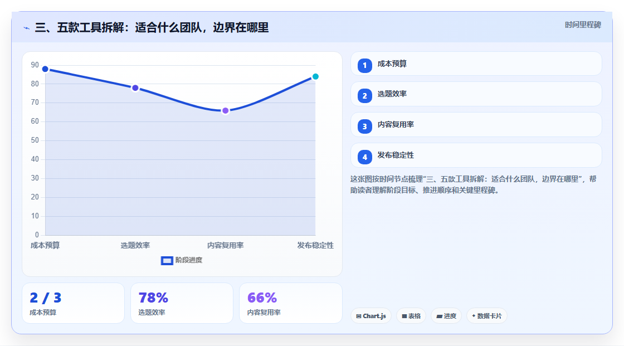Click the y-axis value 0
The image size is (624, 346).
(37, 235)
